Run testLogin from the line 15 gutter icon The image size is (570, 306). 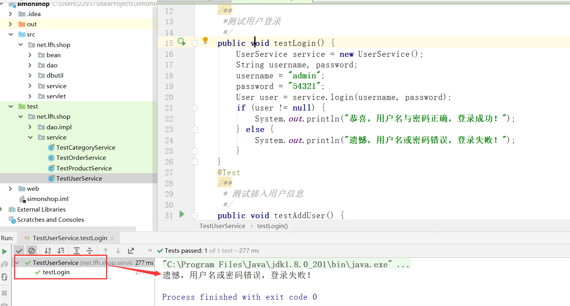[x=182, y=42]
